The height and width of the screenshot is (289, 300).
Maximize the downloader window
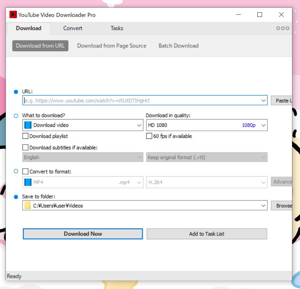(x=260, y=14)
